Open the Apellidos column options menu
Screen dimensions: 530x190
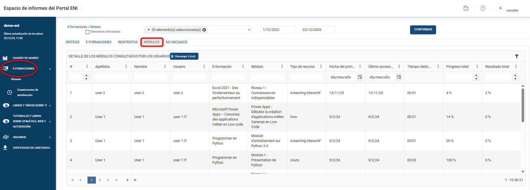tap(126, 66)
